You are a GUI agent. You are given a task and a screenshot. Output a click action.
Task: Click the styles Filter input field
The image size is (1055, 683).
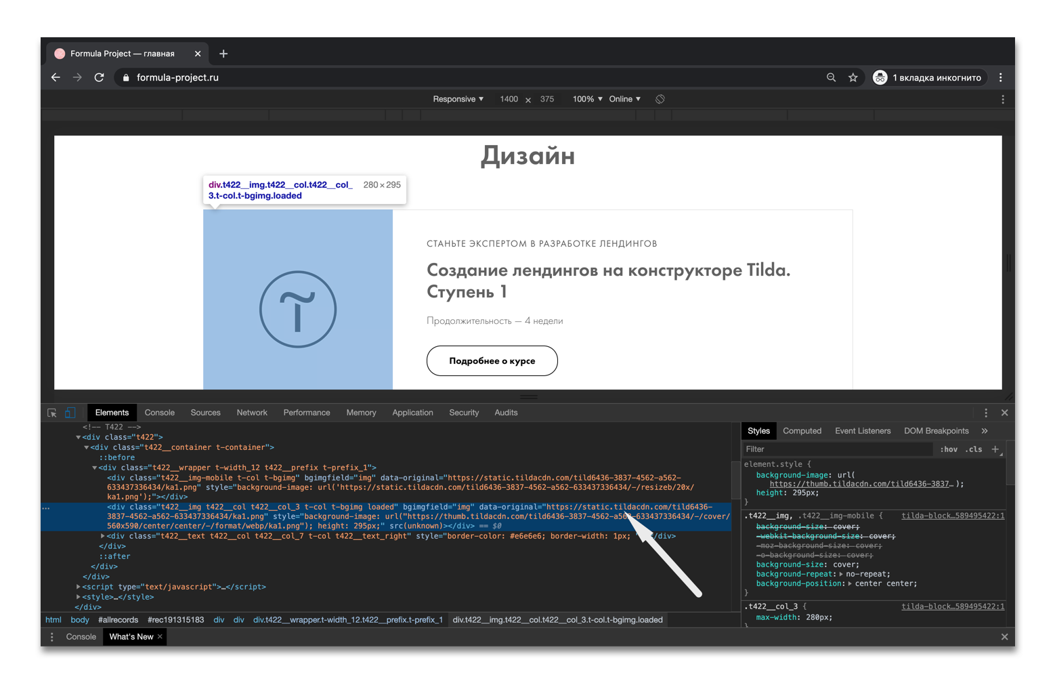click(x=838, y=449)
